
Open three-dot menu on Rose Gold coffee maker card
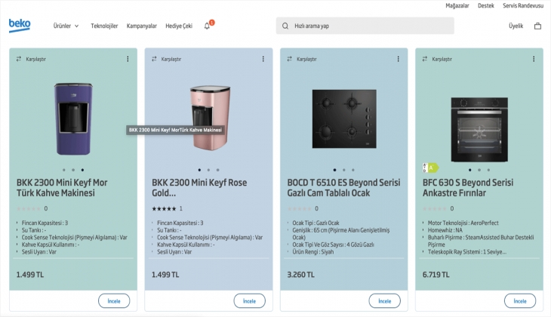263,59
